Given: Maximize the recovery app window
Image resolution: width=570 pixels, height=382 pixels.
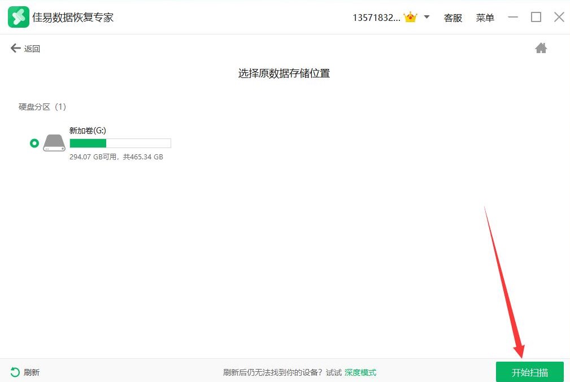Looking at the screenshot, I should point(536,18).
